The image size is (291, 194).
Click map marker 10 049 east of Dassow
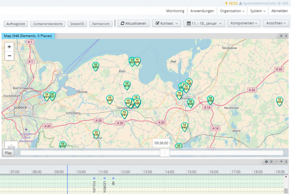pyautogui.click(x=109, y=99)
